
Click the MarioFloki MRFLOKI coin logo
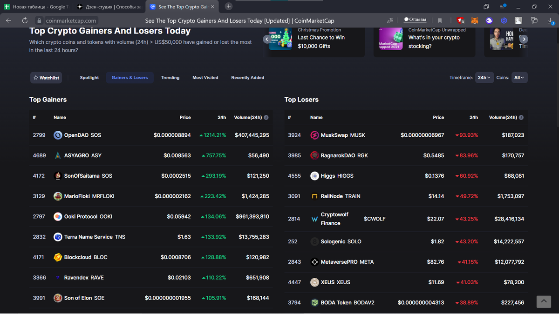pyautogui.click(x=58, y=196)
